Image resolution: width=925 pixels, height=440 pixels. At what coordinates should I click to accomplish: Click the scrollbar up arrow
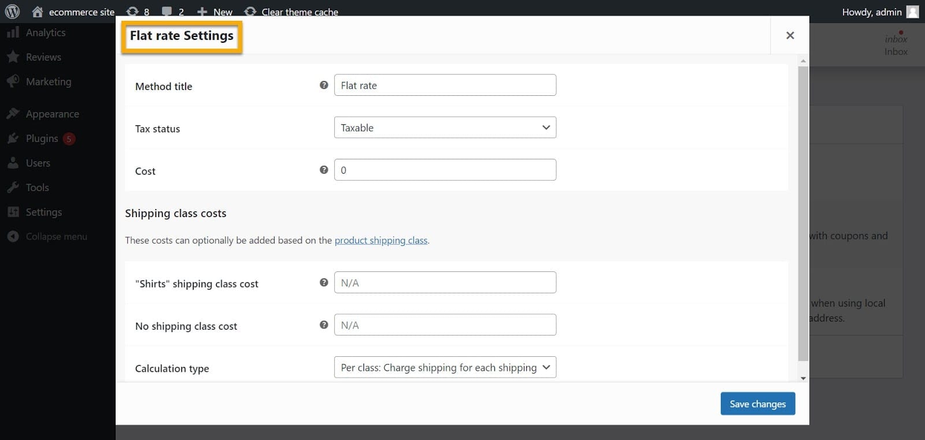click(x=803, y=60)
